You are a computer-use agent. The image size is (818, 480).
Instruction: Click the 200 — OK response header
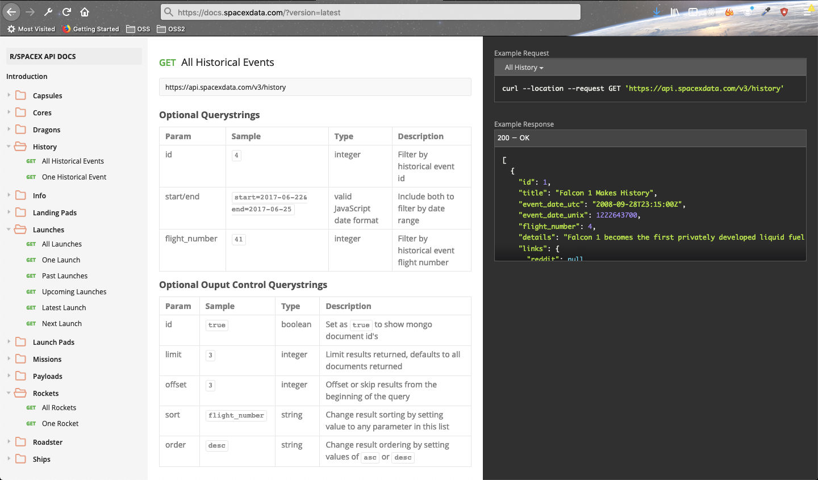point(650,138)
